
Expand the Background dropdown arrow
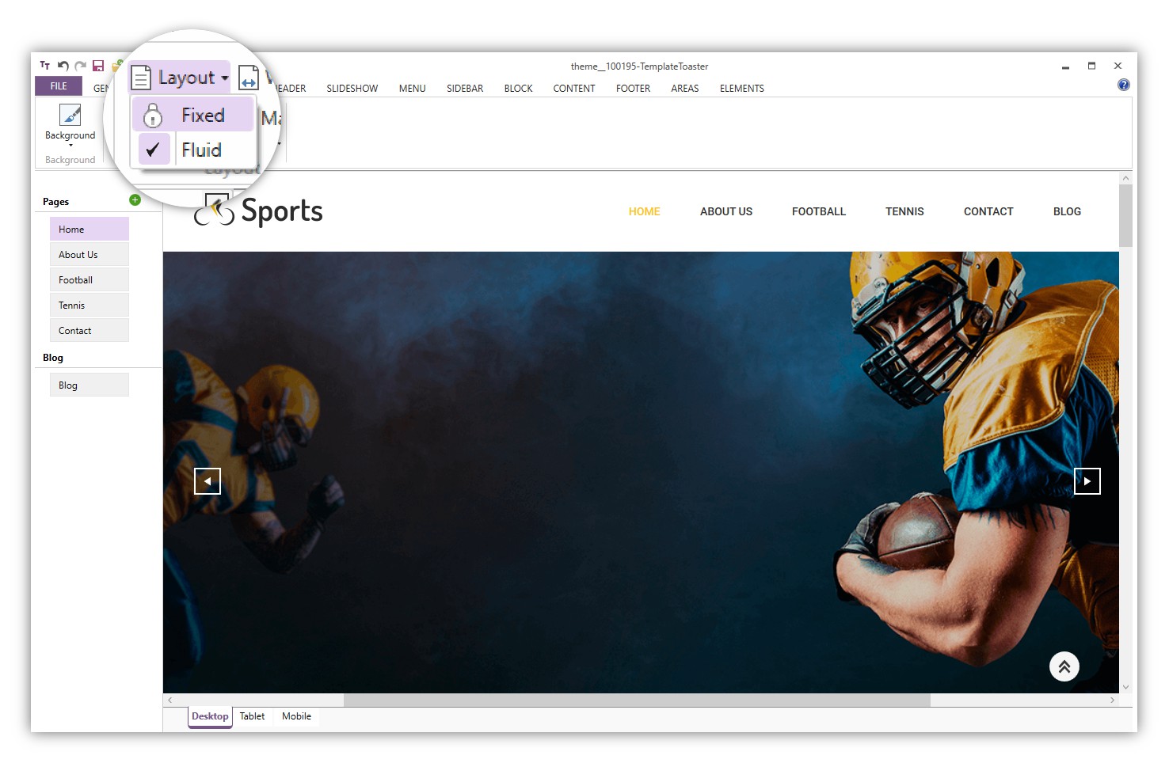coord(70,146)
